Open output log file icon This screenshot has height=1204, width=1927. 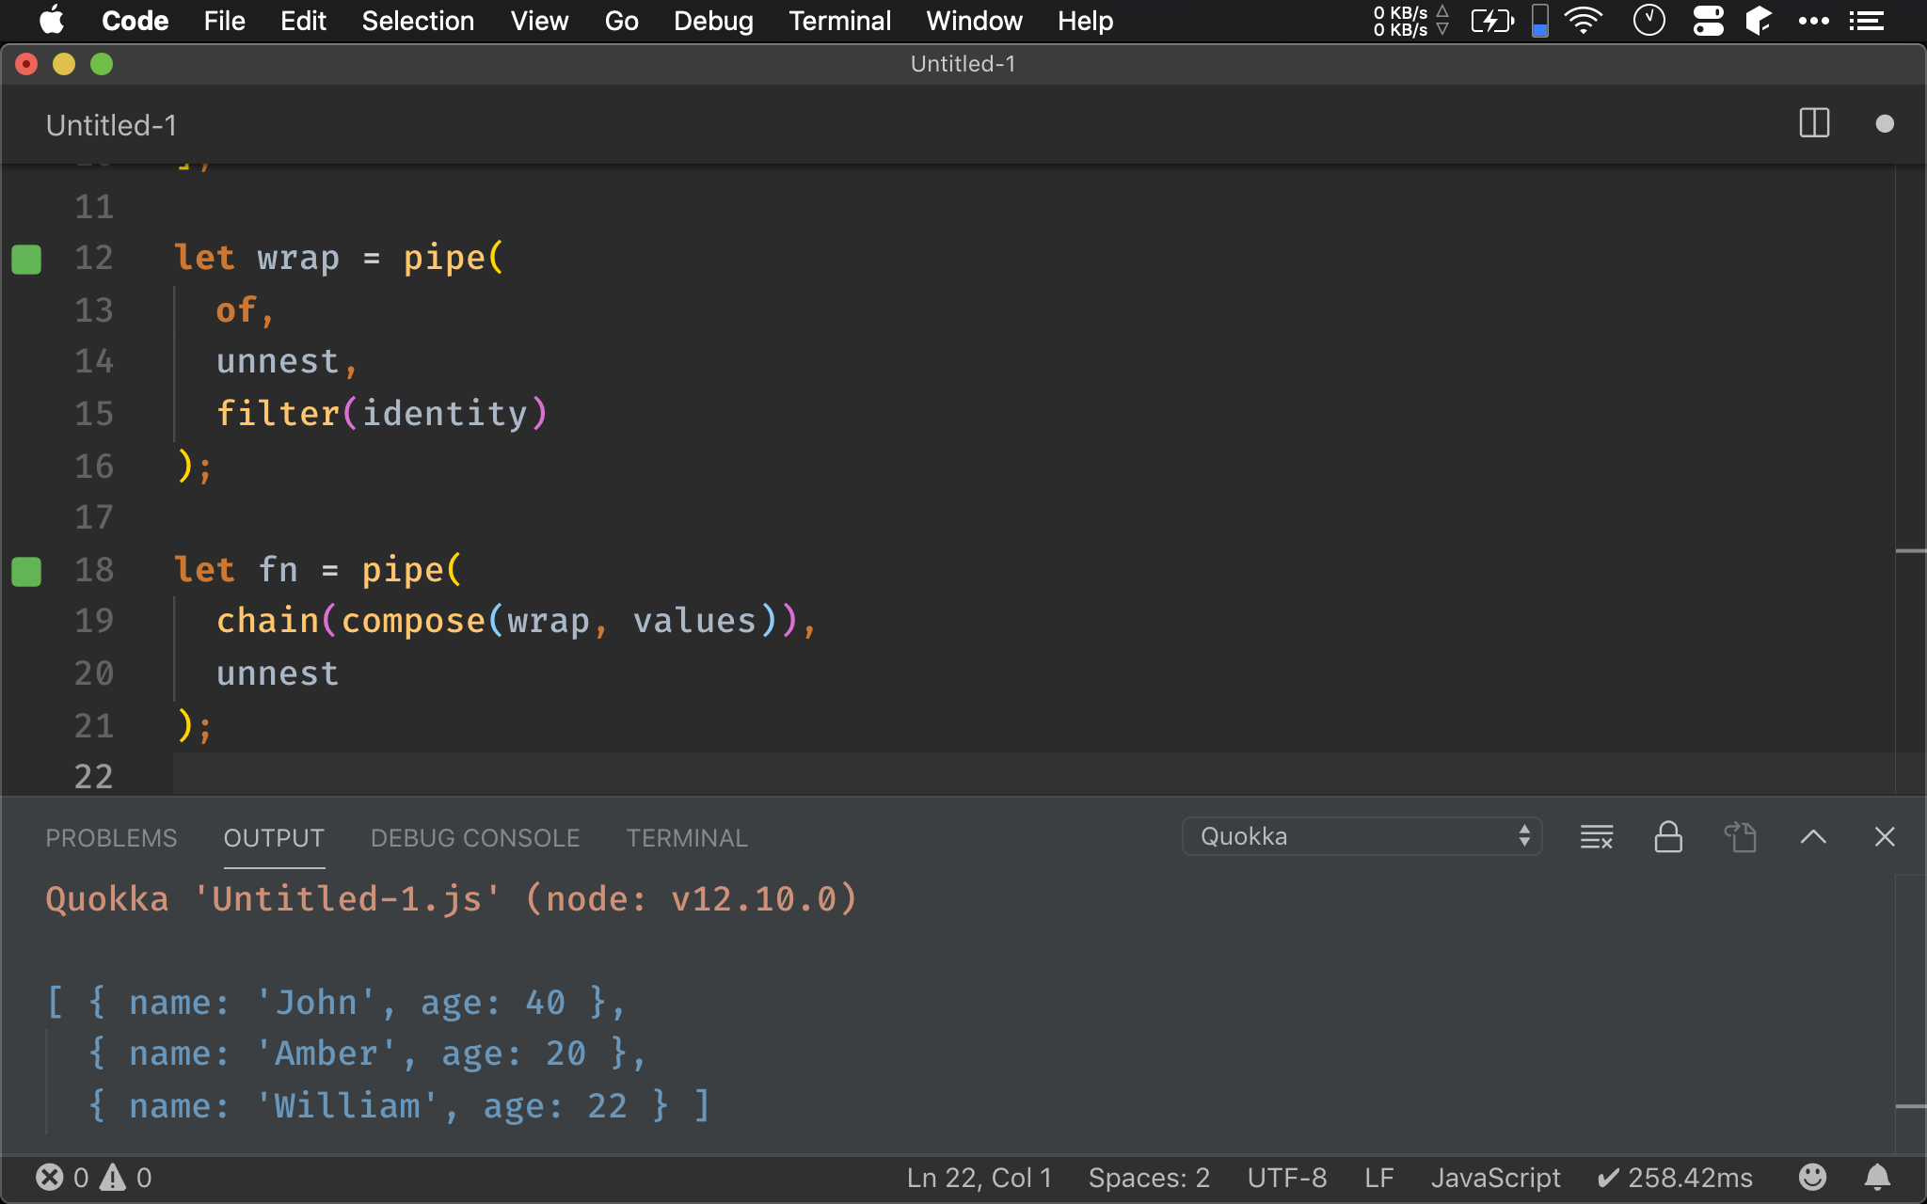pyautogui.click(x=1740, y=836)
